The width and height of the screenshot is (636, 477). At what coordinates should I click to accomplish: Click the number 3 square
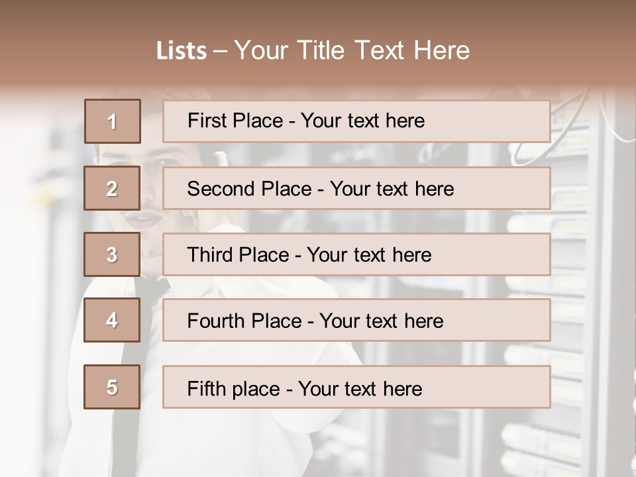(113, 254)
